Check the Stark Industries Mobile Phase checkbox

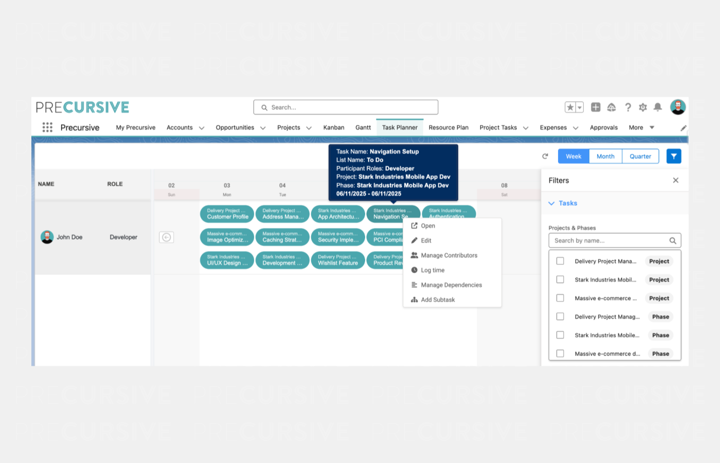coord(560,335)
